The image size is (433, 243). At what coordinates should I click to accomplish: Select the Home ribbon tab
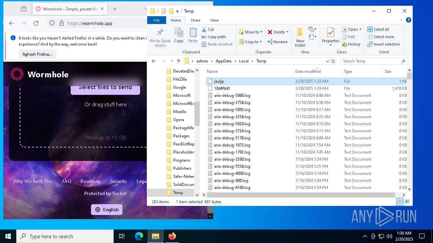176,20
